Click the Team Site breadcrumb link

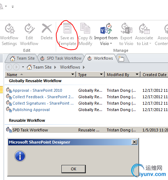click(42, 67)
